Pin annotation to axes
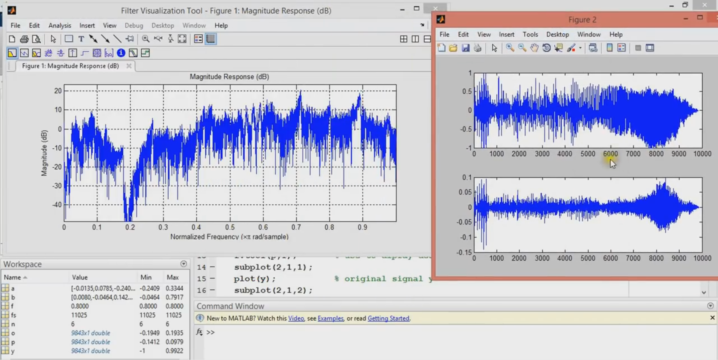The width and height of the screenshot is (718, 360). (130, 39)
